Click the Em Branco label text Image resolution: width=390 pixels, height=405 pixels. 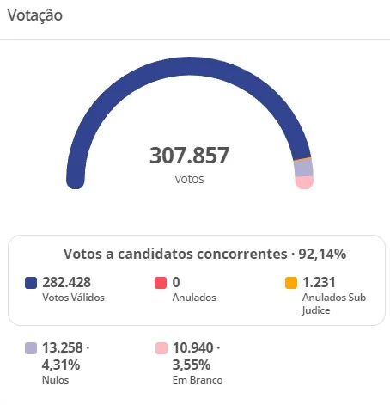tap(198, 380)
